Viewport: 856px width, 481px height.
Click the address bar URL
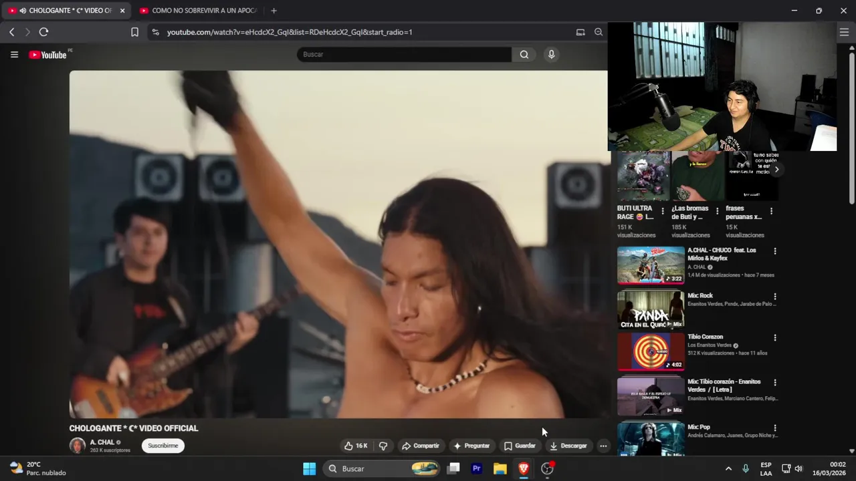(290, 32)
